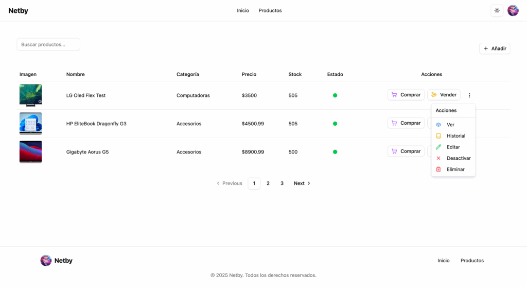Toggle the light/dark theme sun icon
Image resolution: width=527 pixels, height=287 pixels.
point(497,10)
